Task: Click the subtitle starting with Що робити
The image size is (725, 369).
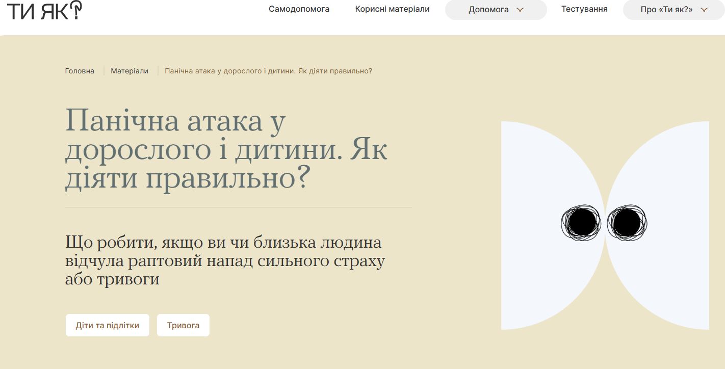Action: click(x=224, y=260)
